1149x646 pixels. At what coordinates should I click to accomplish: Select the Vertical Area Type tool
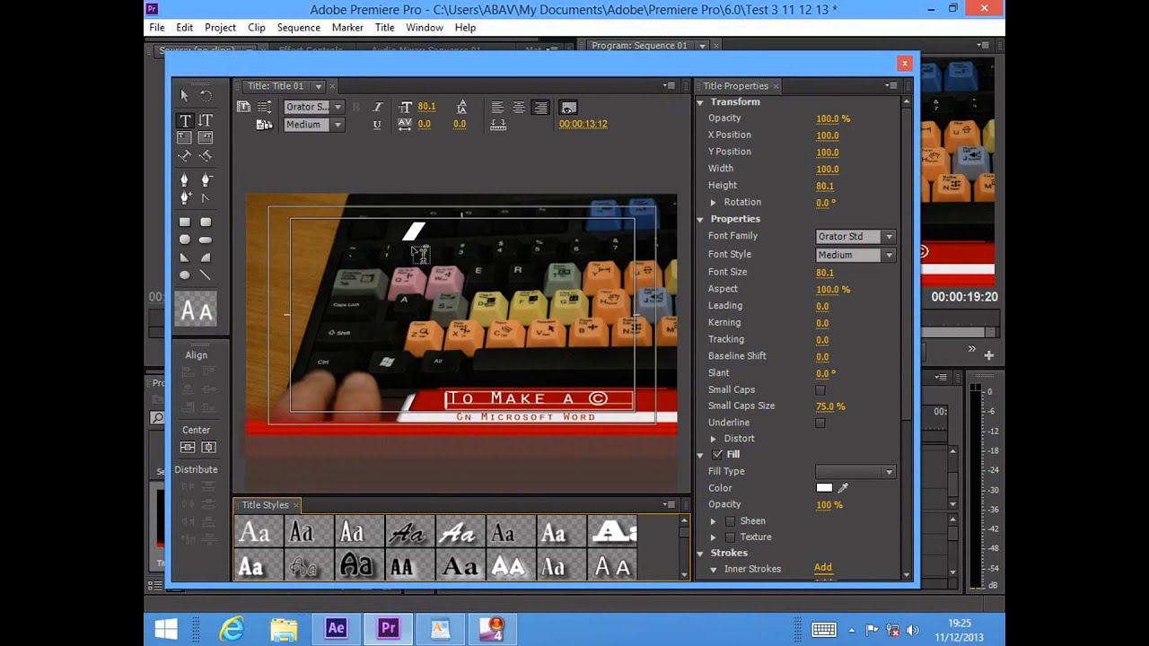click(206, 138)
